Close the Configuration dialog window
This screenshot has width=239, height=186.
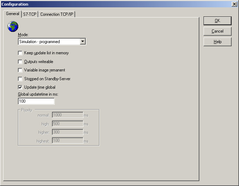(x=234, y=4)
